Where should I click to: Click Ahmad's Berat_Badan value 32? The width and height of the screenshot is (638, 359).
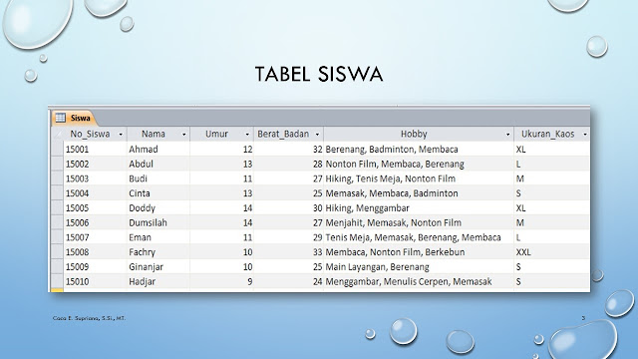click(288, 149)
